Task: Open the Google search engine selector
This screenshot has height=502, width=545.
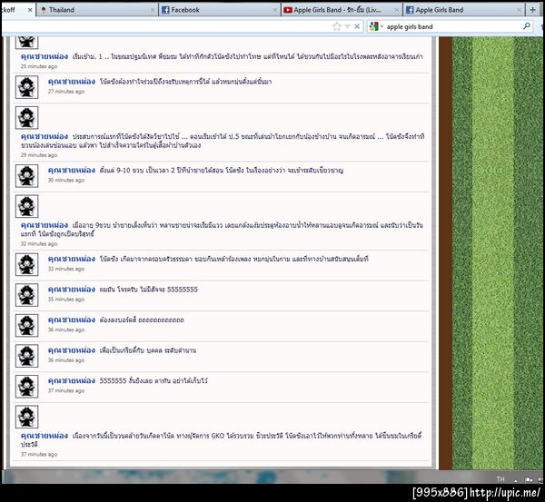Action: pyautogui.click(x=376, y=26)
